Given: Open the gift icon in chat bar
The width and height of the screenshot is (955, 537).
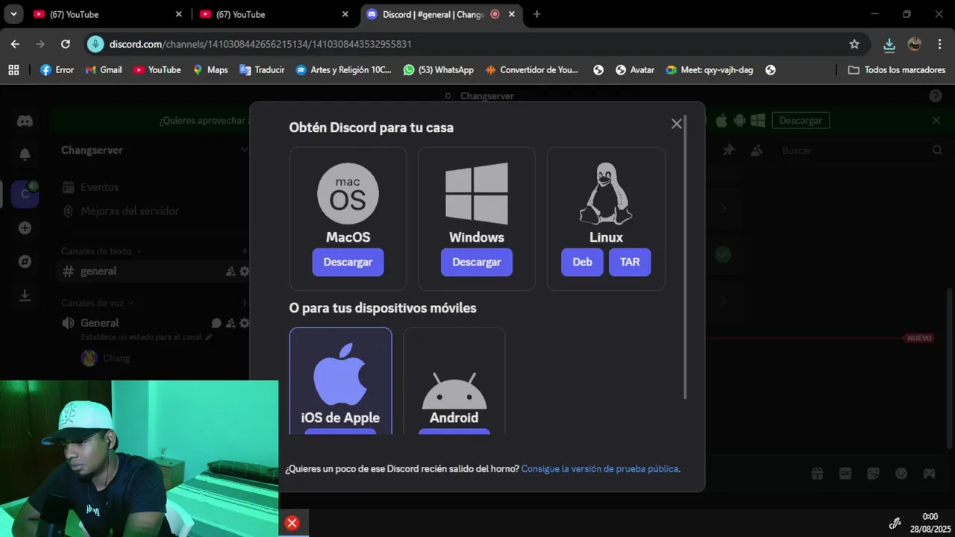Looking at the screenshot, I should coord(818,474).
